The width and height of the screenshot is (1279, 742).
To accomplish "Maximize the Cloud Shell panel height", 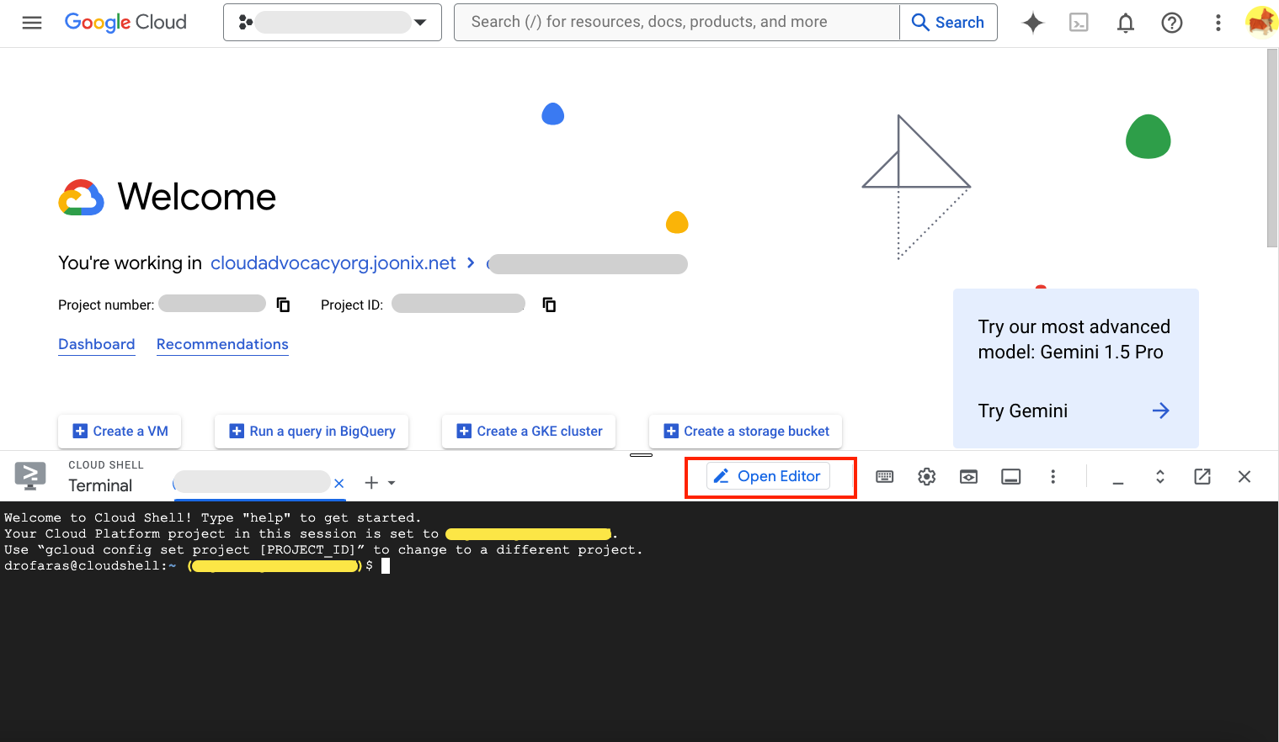I will pyautogui.click(x=1159, y=476).
